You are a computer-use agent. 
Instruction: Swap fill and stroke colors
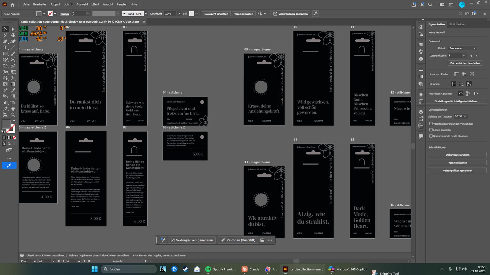click(x=14, y=121)
